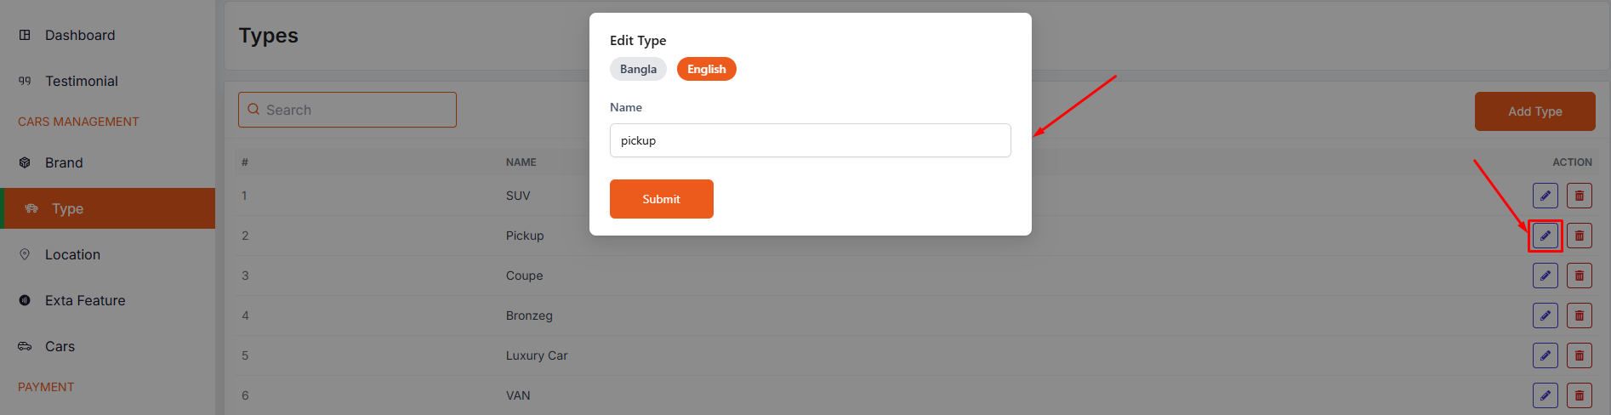The height and width of the screenshot is (415, 1611).
Task: Click the delete trash icon for SUV row
Action: click(x=1579, y=196)
